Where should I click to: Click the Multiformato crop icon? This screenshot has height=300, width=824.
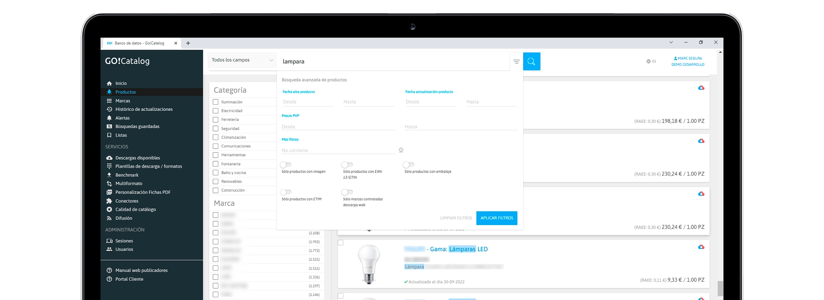(109, 184)
